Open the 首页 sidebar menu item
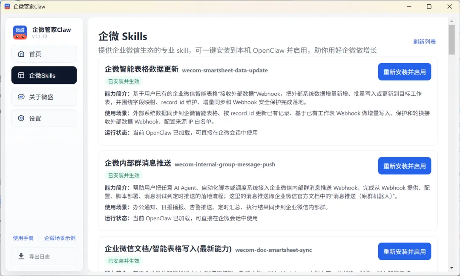460x276 pixels. click(44, 54)
